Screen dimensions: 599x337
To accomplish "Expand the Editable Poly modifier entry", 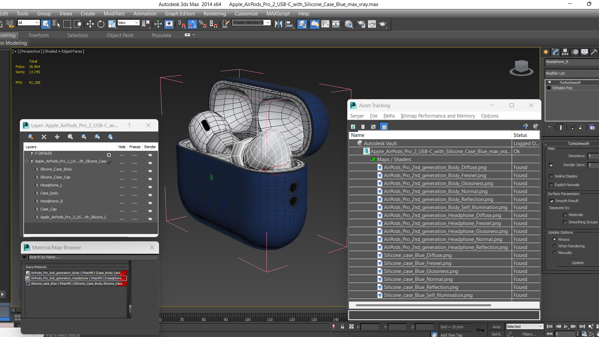I will [x=549, y=88].
